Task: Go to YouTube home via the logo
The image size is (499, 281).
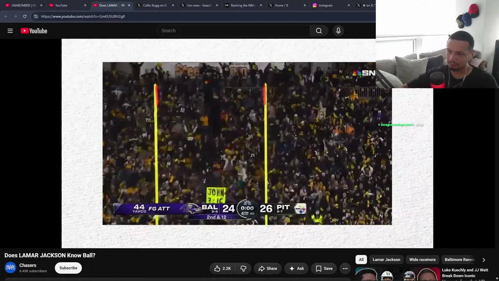Action: point(34,31)
